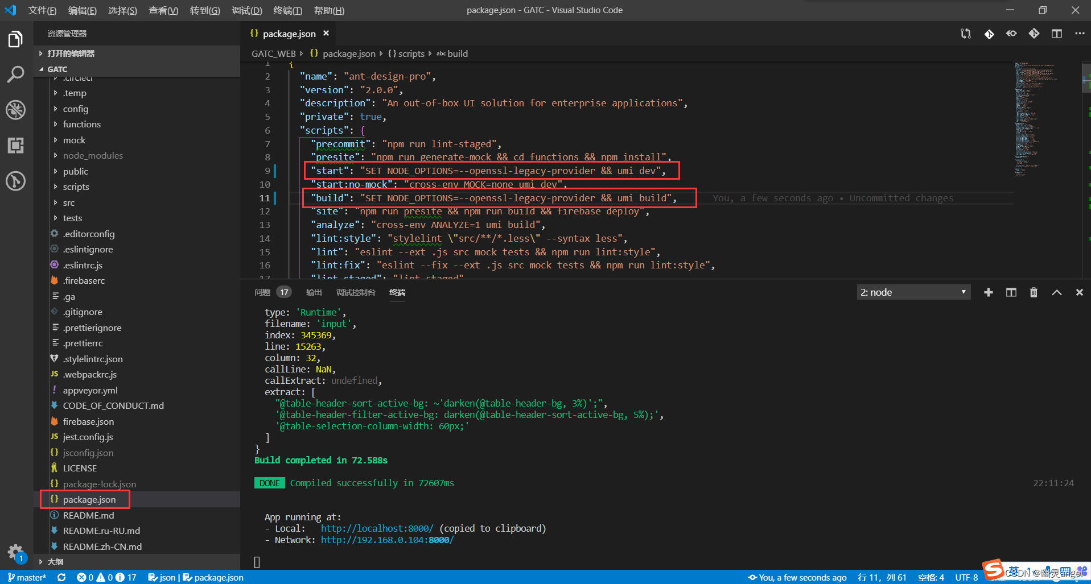Viewport: 1091px width, 584px height.
Task: Click build in the breadcrumb
Action: coord(458,53)
